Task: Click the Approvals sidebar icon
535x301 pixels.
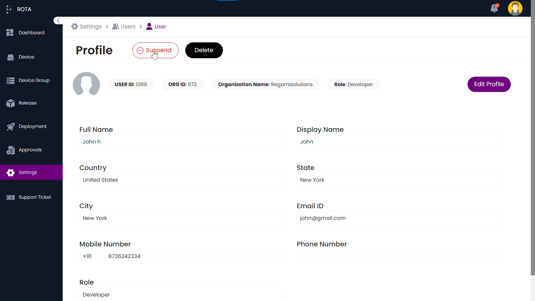Action: 10,150
